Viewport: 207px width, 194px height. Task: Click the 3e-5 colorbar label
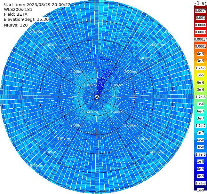point(200,61)
